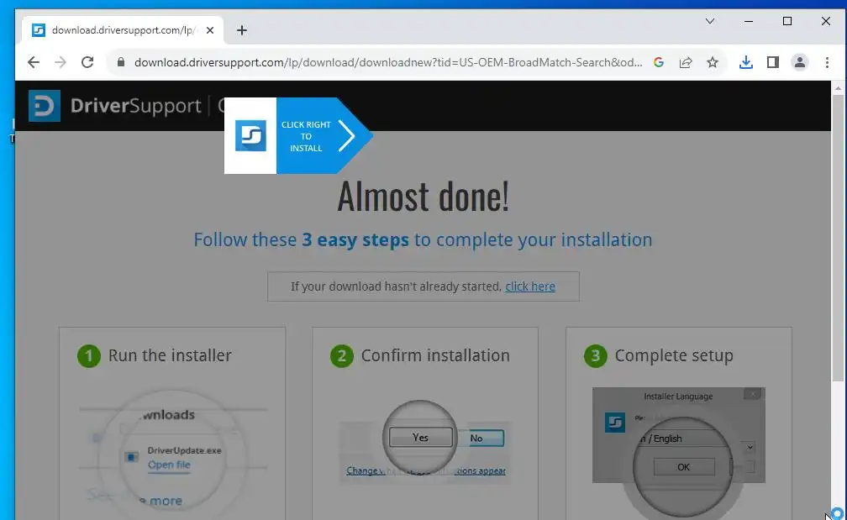Maximize the browser window
The image size is (847, 520).
(x=787, y=21)
